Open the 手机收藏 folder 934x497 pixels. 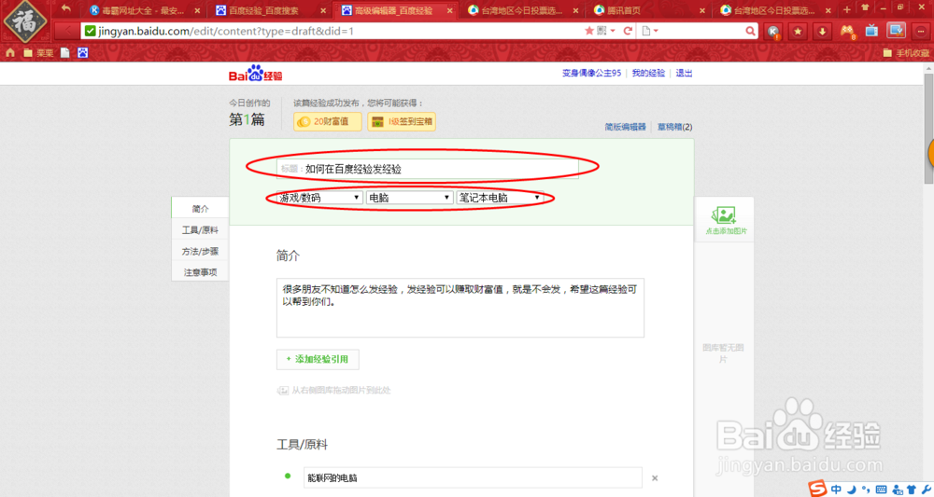(906, 53)
